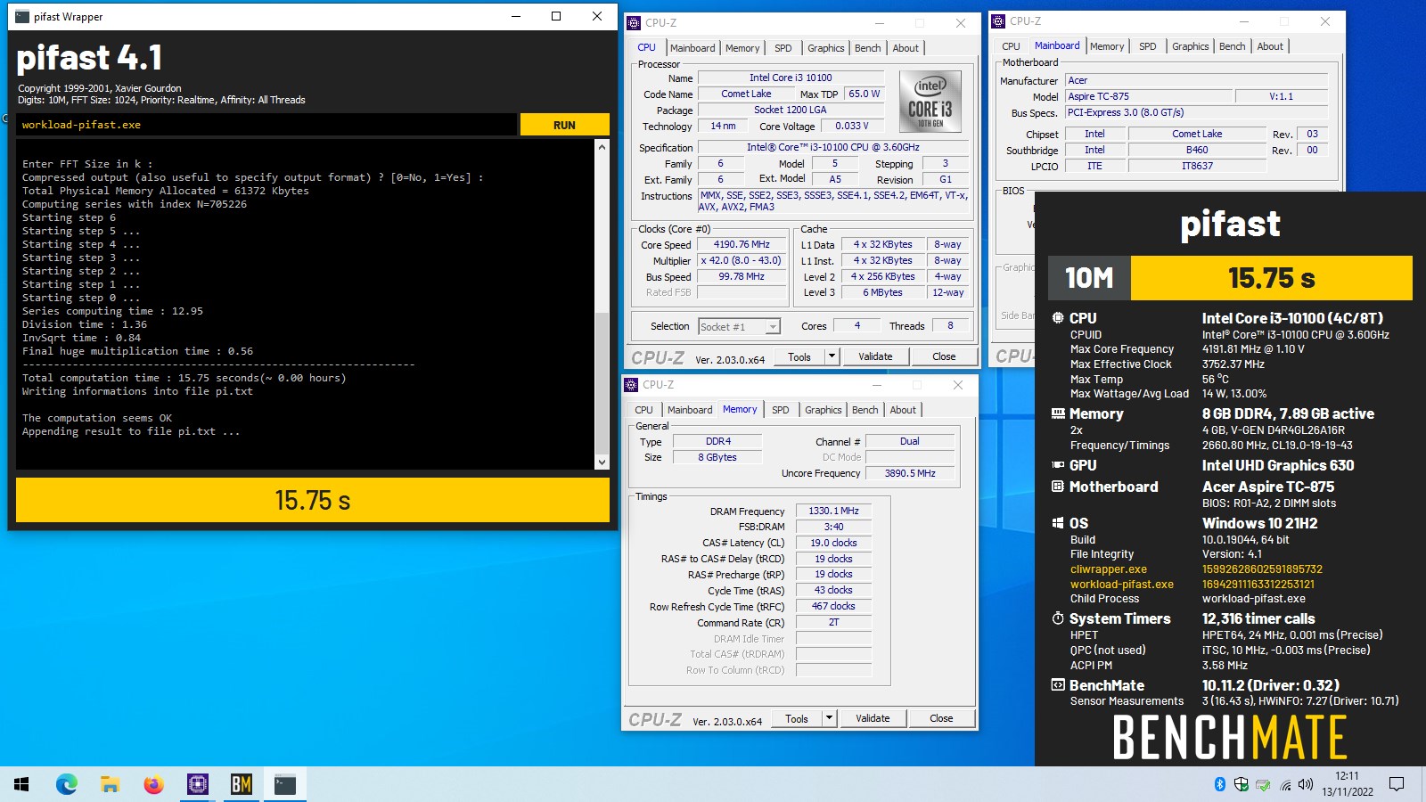Click the down arrow of the pifast console scrollbar
This screenshot has height=802, width=1426.
click(602, 462)
